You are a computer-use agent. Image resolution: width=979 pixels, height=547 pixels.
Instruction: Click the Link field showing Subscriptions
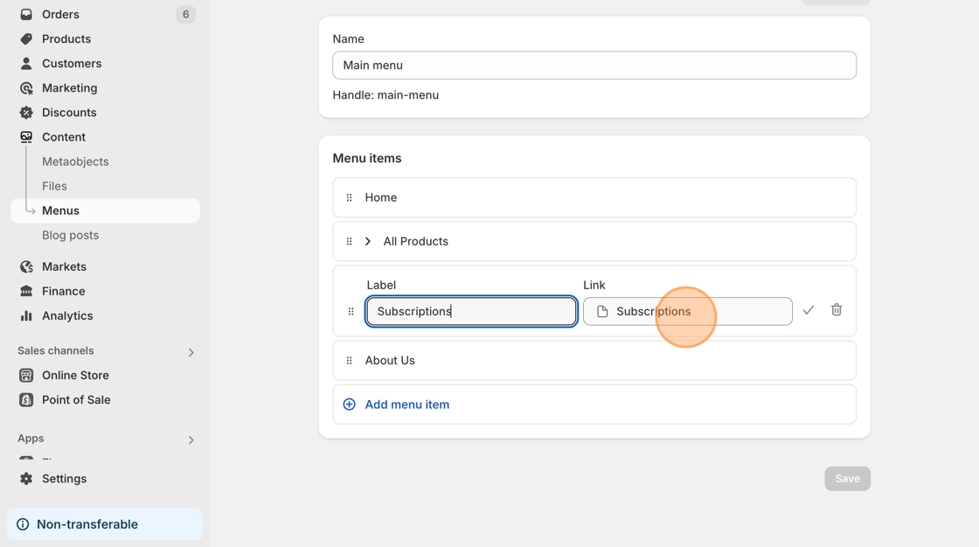click(x=687, y=312)
